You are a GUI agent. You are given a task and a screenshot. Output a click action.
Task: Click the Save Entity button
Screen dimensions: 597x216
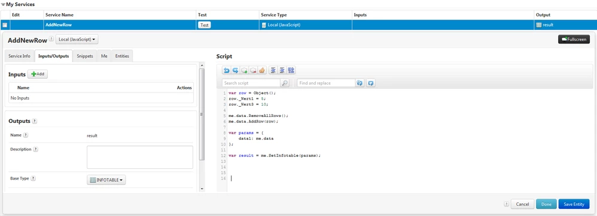point(574,204)
